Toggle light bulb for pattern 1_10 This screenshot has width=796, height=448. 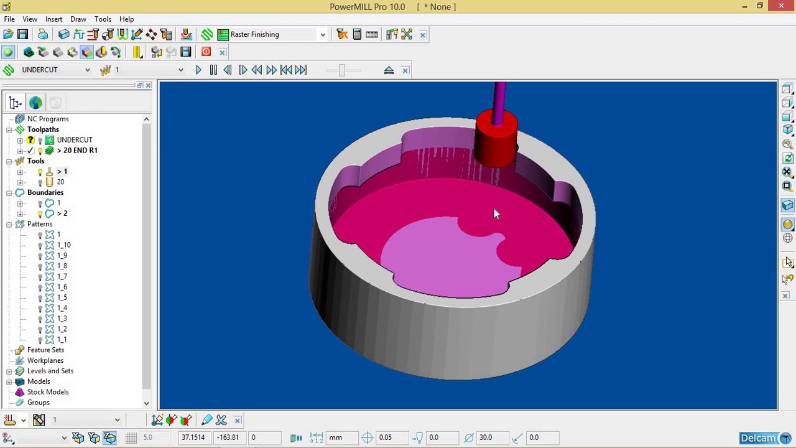(x=40, y=245)
